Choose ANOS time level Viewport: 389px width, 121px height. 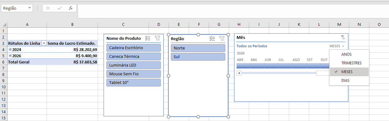349,54
